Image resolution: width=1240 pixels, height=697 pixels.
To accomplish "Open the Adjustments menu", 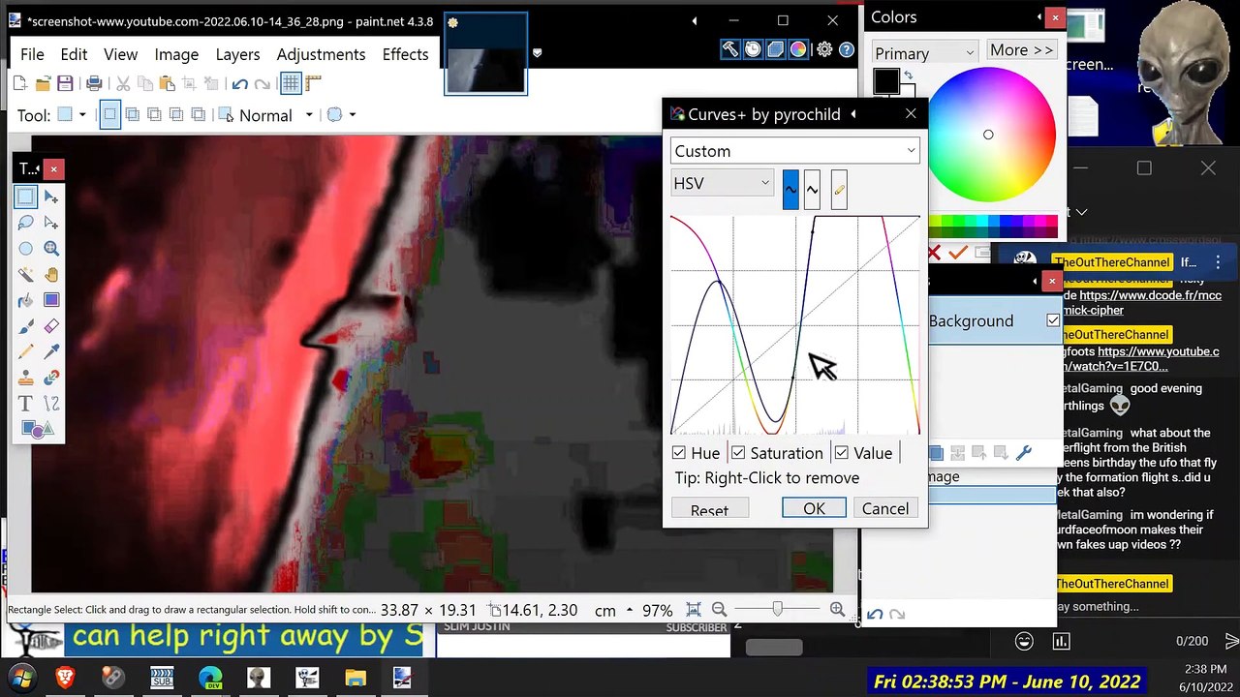I will point(321,54).
